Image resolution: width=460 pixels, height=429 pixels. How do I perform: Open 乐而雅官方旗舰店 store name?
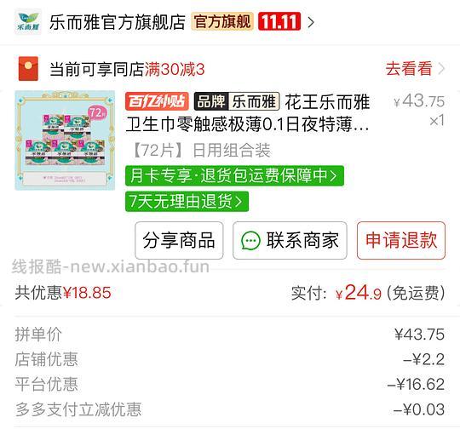(118, 22)
